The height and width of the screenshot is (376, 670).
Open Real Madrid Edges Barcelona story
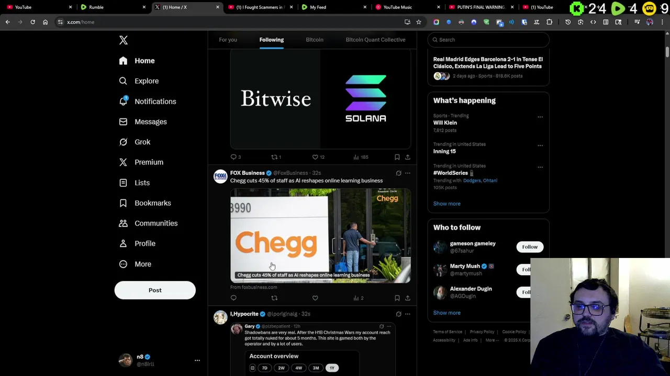[x=488, y=63]
